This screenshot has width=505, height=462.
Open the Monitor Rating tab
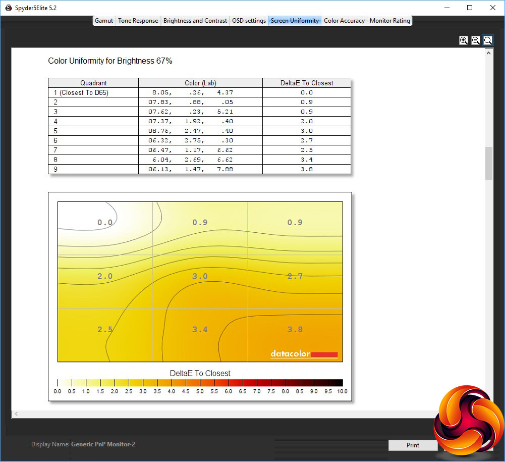point(389,21)
